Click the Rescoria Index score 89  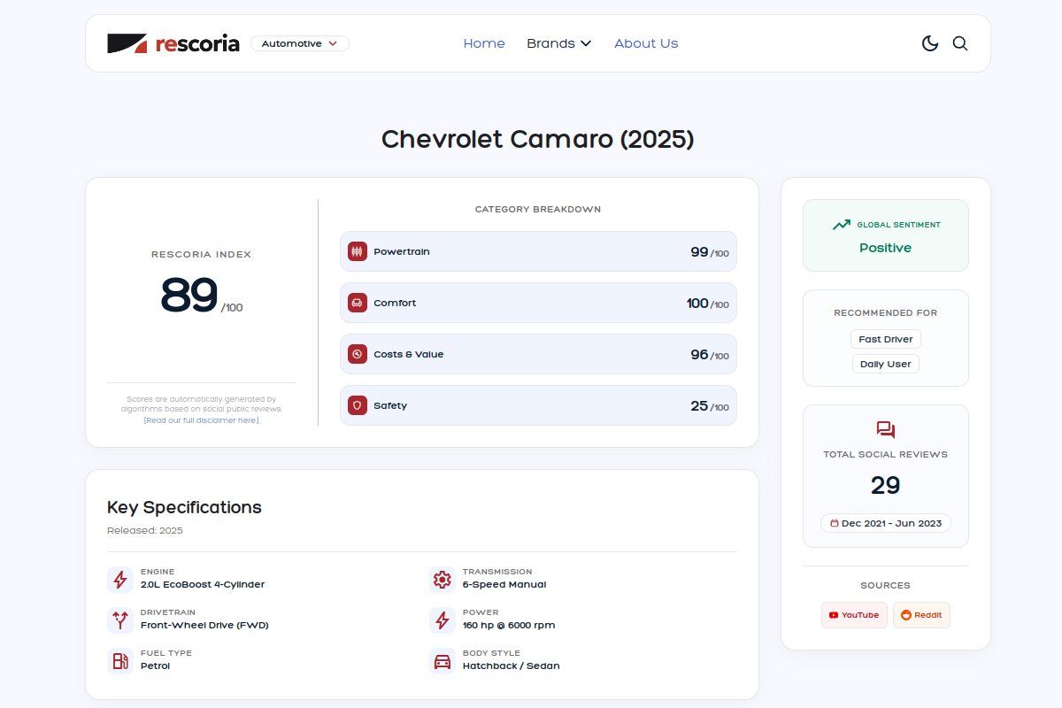(189, 296)
